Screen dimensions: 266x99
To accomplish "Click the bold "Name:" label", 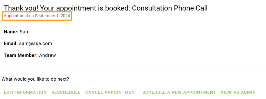I will (11, 32).
